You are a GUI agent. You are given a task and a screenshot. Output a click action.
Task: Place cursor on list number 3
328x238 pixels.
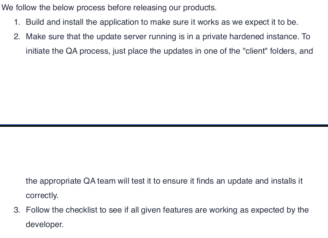pos(17,210)
